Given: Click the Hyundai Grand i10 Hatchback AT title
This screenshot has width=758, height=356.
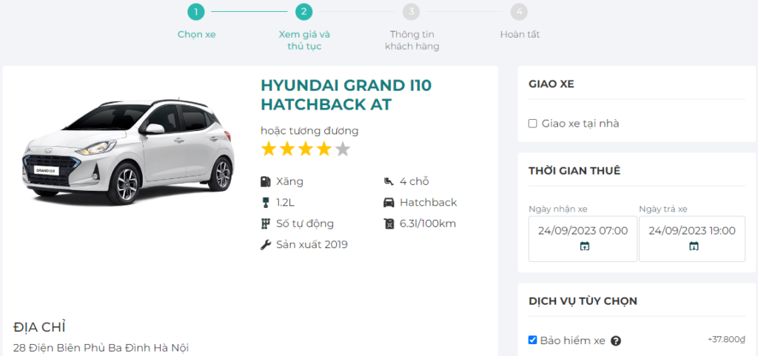Looking at the screenshot, I should pos(346,95).
